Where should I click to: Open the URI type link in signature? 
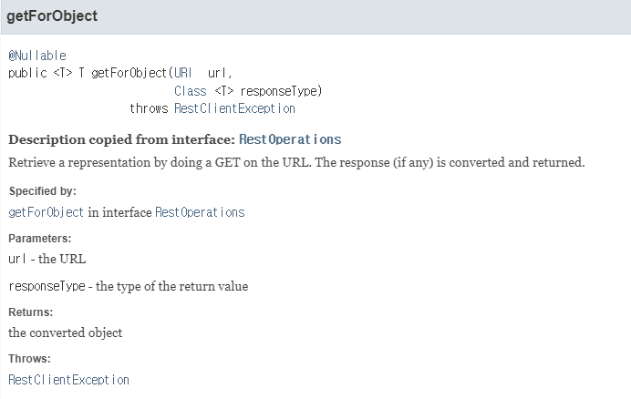coord(183,73)
